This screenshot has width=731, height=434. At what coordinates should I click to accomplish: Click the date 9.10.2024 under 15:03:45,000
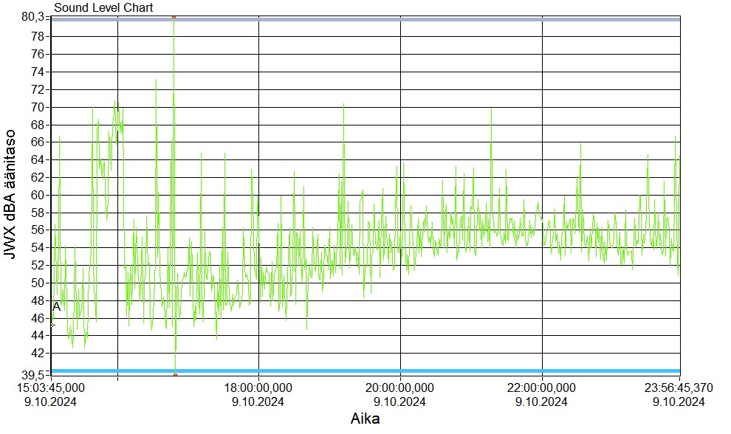click(x=50, y=402)
